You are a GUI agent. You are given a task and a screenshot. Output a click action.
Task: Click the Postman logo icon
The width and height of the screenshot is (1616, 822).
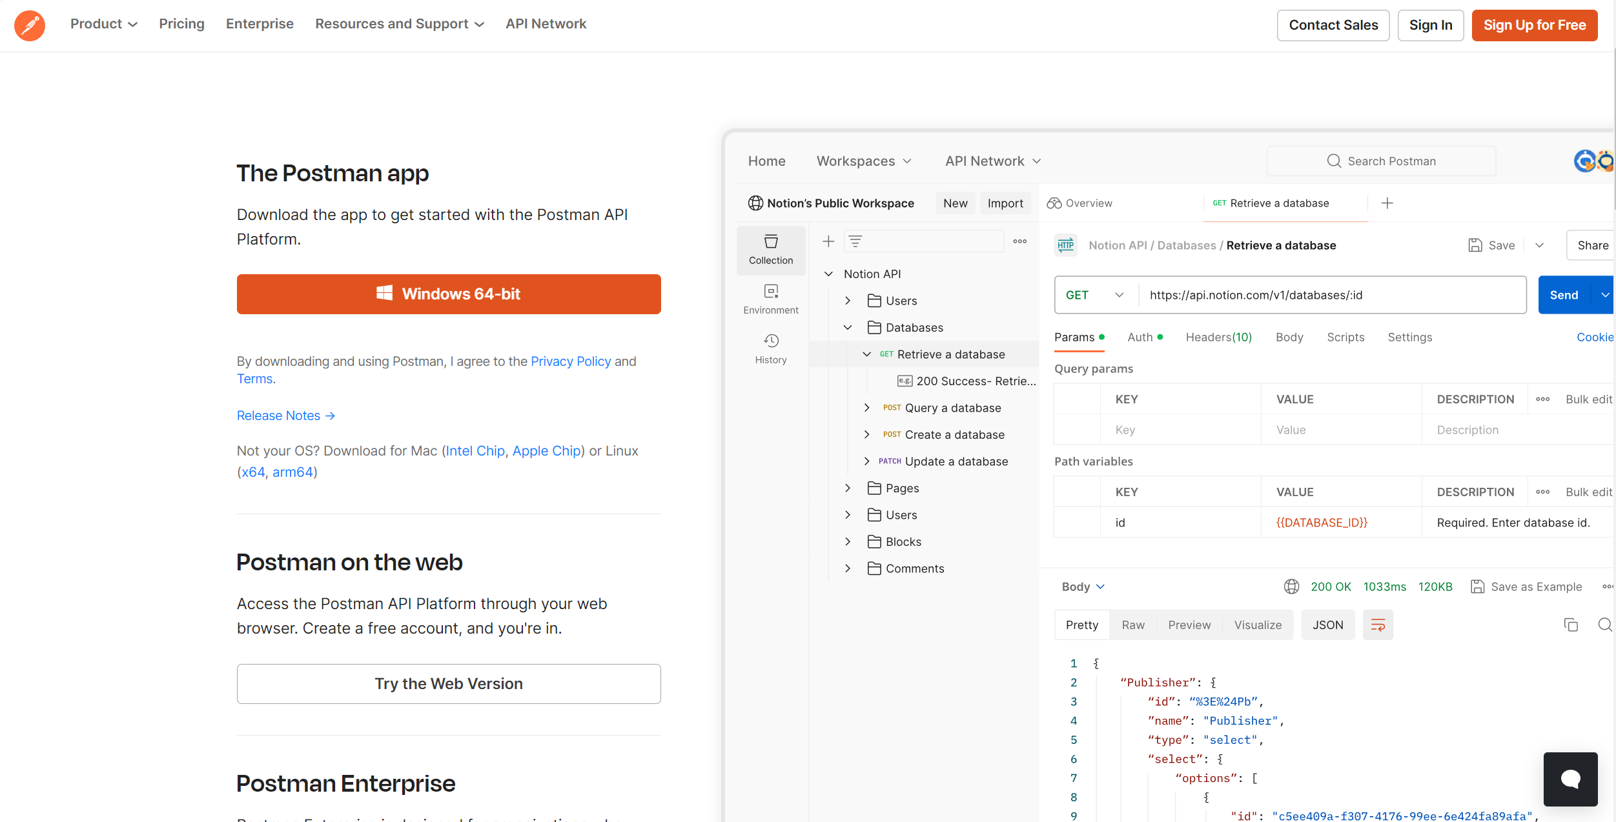point(30,25)
